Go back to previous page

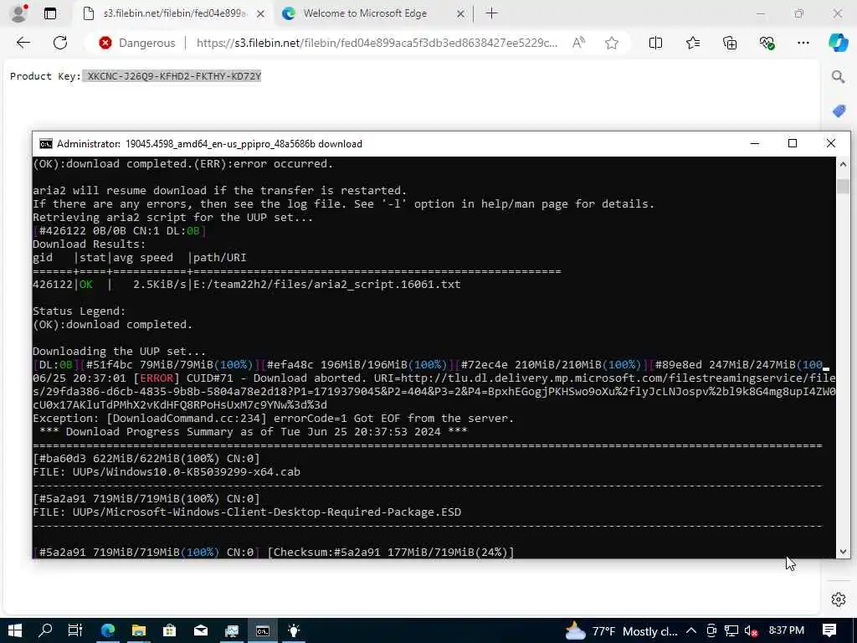23,43
